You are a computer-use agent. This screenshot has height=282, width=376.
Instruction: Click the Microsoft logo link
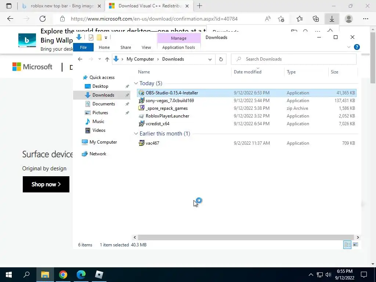pyautogui.click(x=32, y=67)
